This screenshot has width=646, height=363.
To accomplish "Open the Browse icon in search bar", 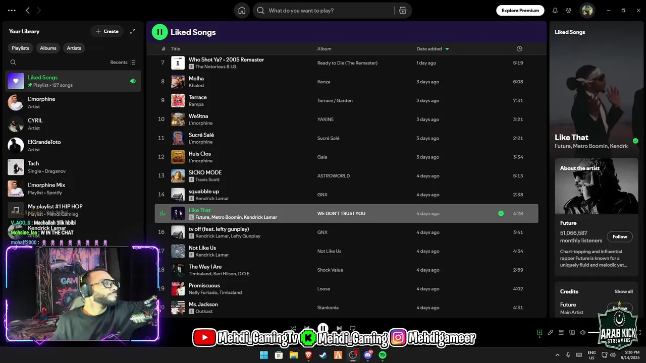I will 402,11.
